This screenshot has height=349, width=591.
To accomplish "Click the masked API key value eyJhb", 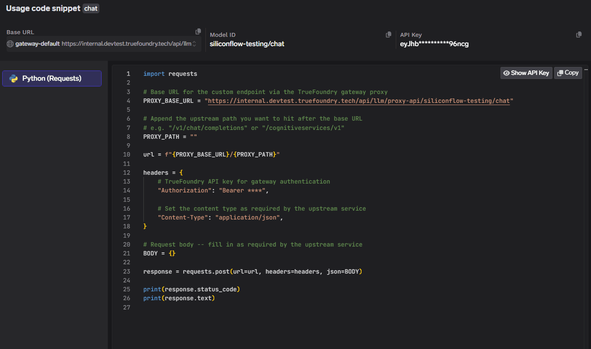I will click(434, 44).
